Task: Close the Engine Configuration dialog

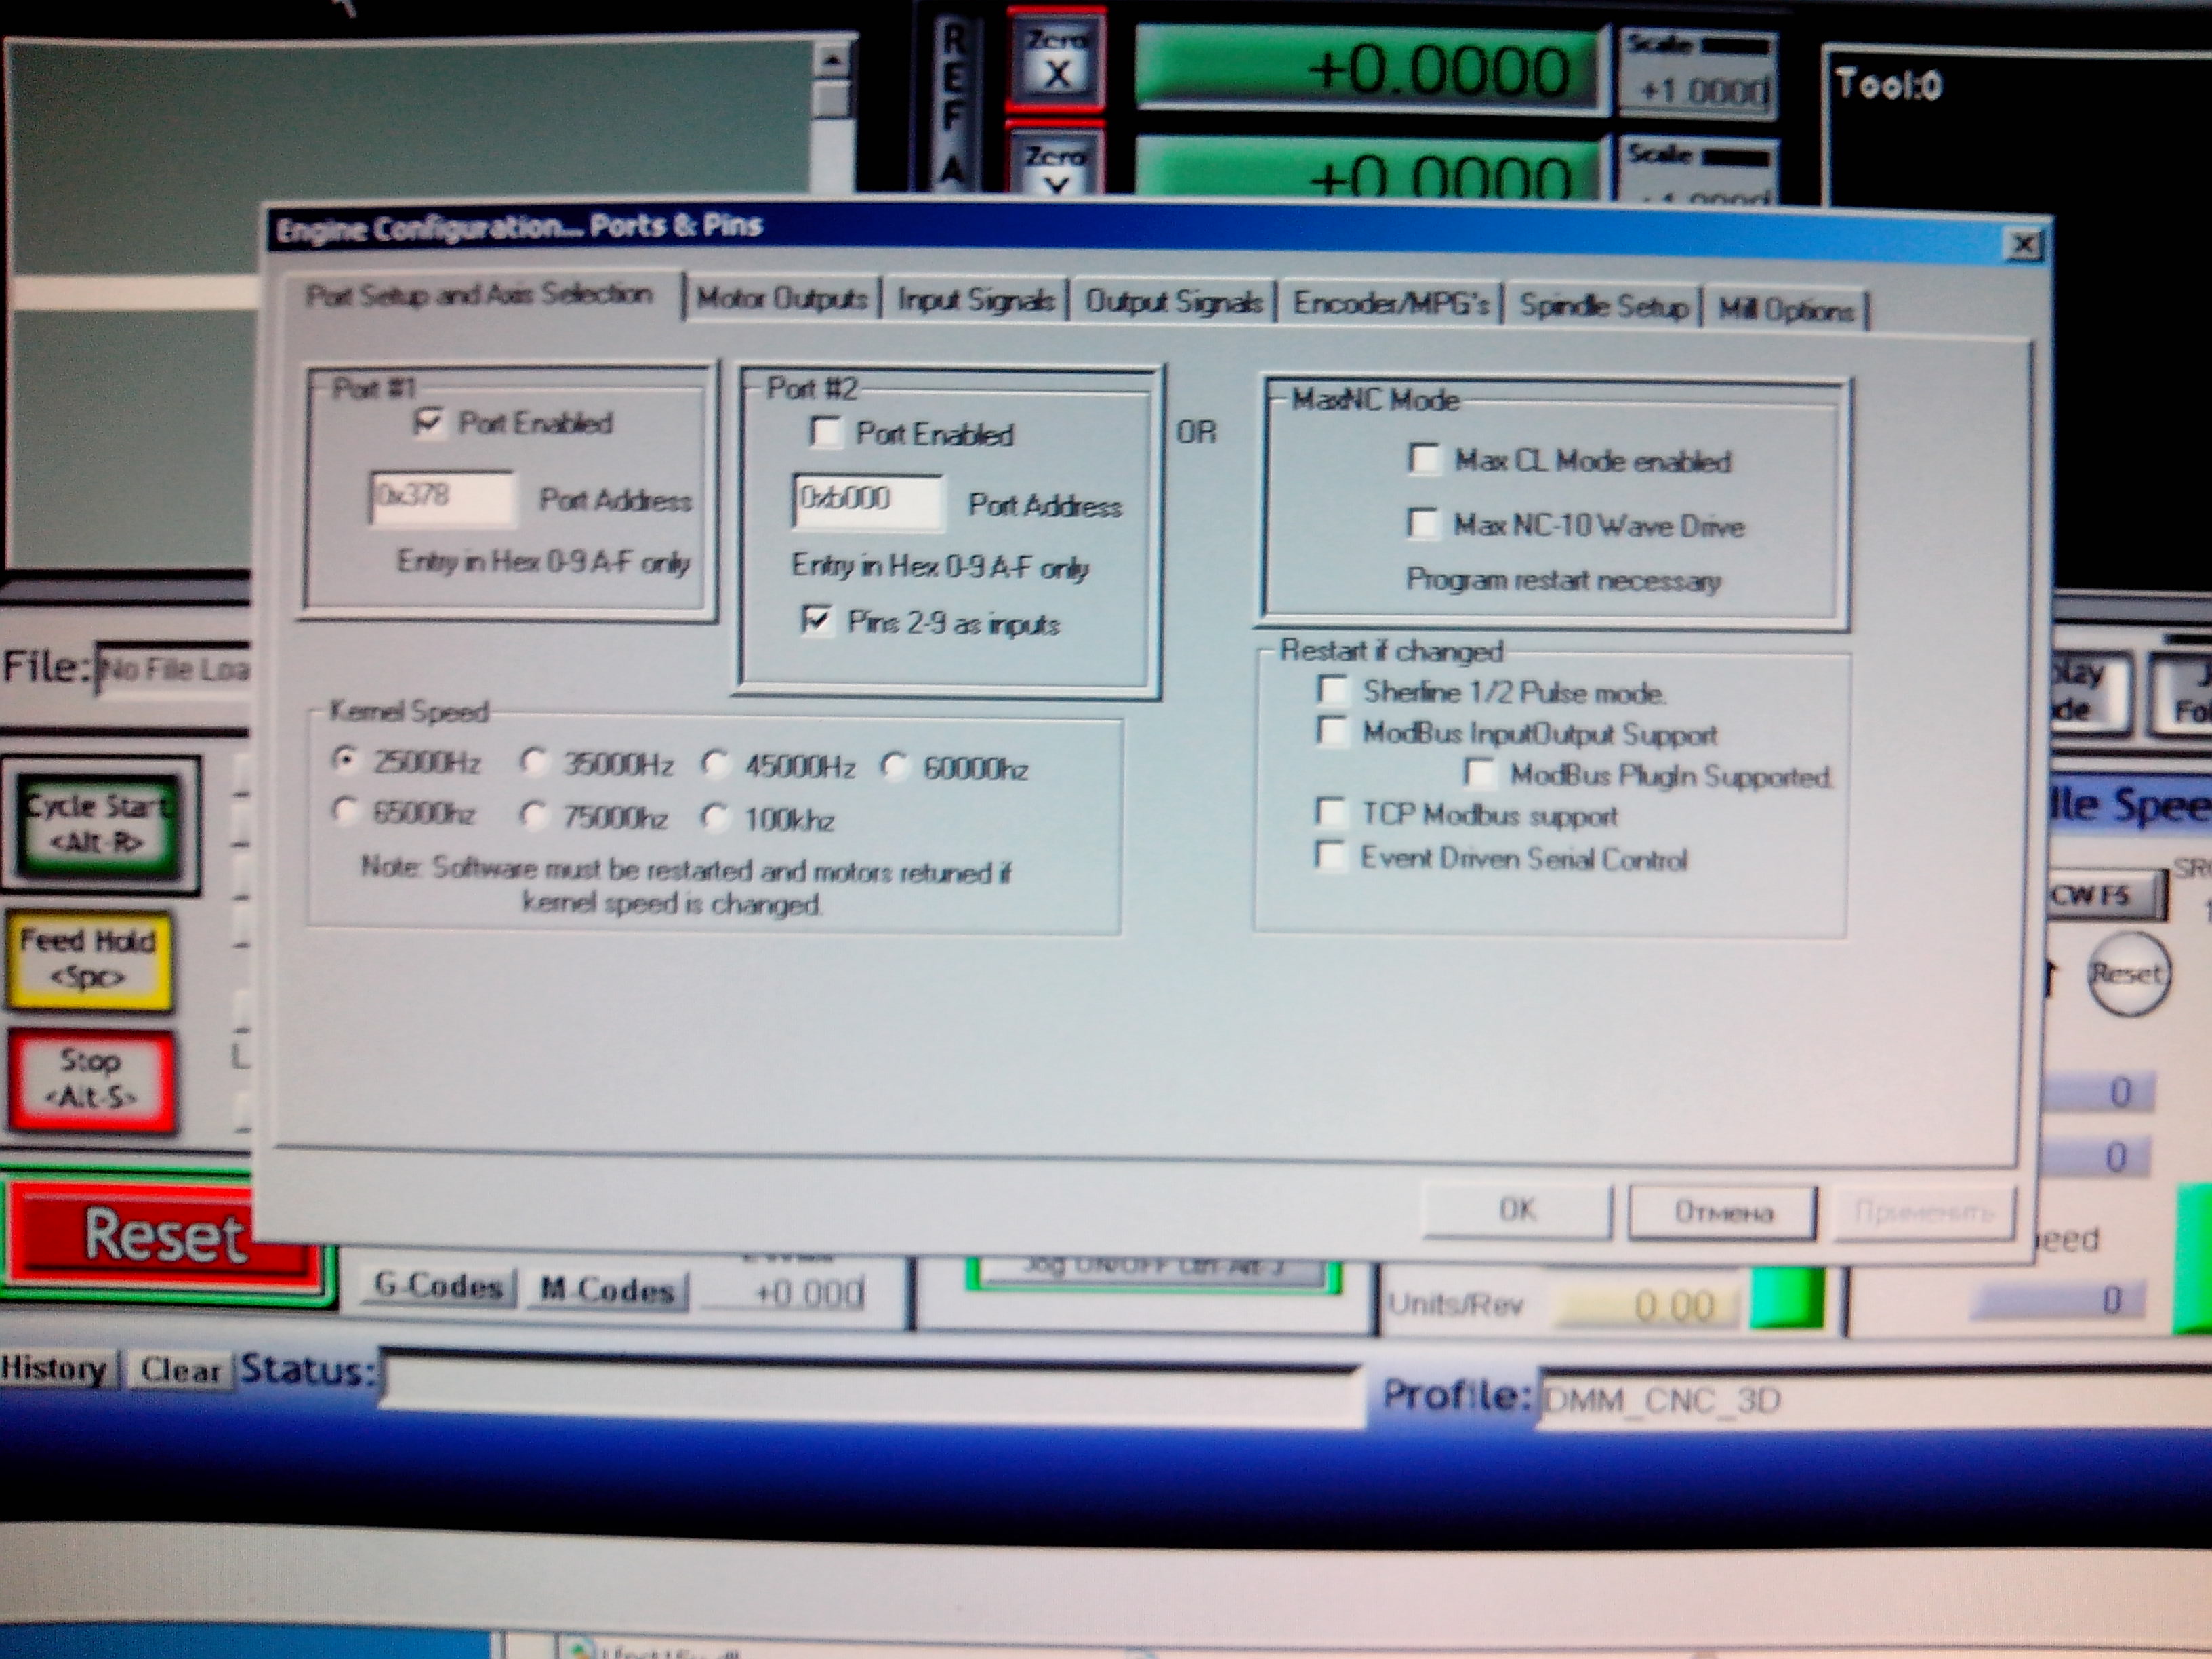Action: pos(2024,244)
